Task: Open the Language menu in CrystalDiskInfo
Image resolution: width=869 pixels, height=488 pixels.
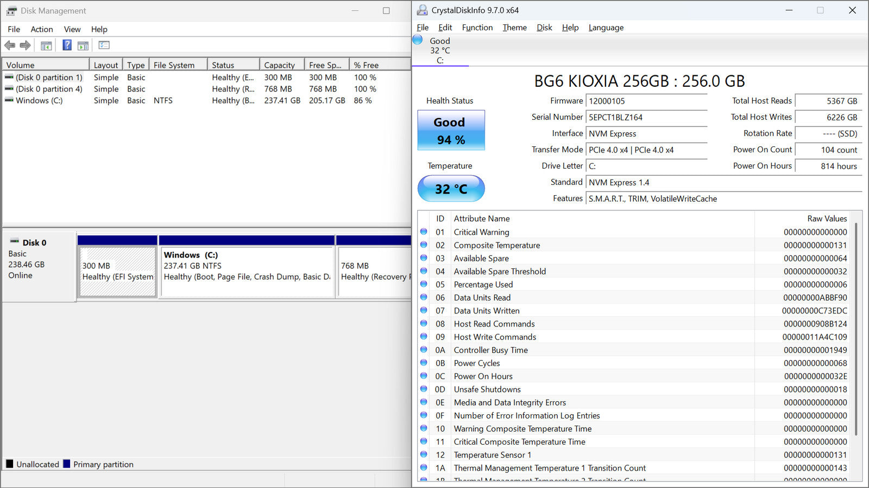Action: click(x=606, y=28)
